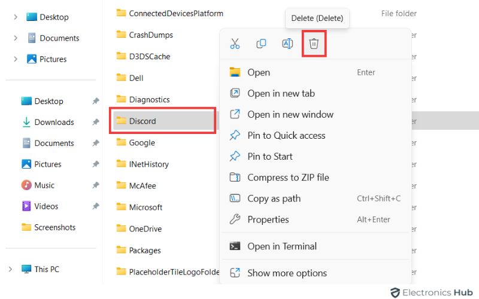The height and width of the screenshot is (299, 479).
Task: Click Show more options
Action: point(287,273)
